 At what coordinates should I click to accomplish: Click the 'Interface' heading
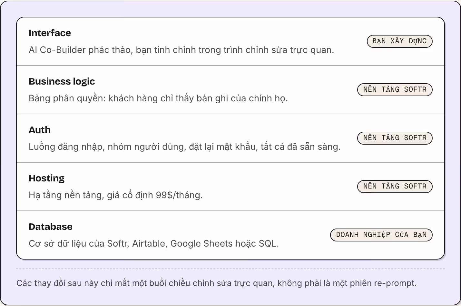pyautogui.click(x=50, y=33)
